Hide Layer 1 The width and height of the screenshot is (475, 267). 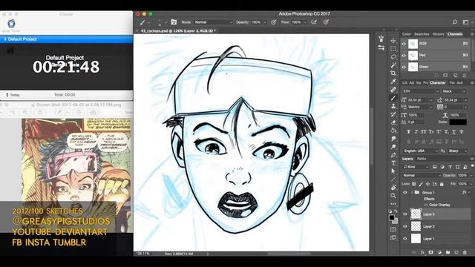click(x=405, y=239)
